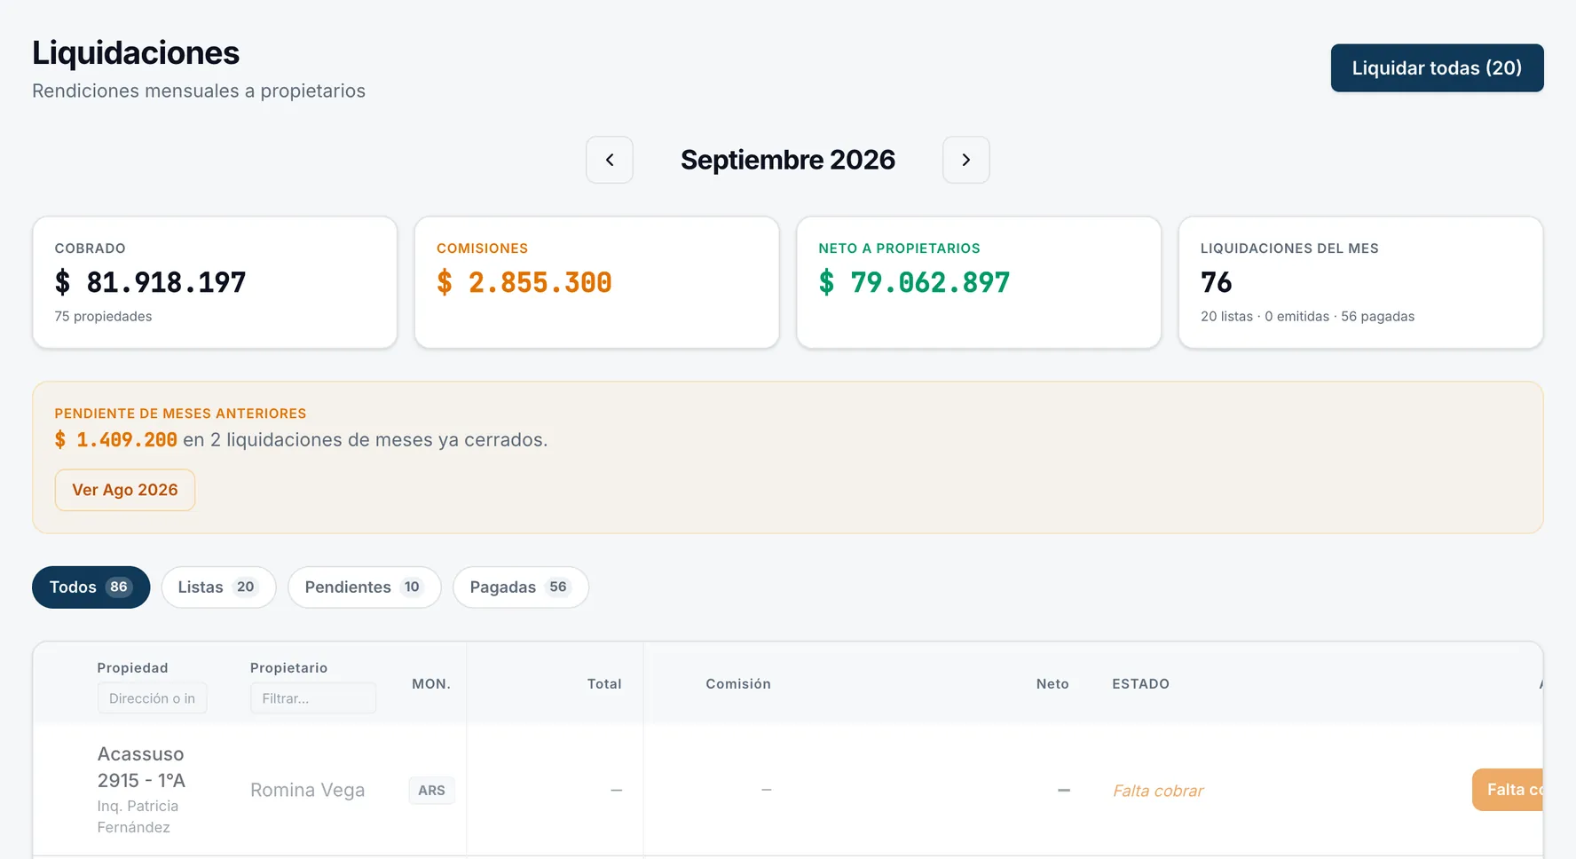Click the pending amount $ 1.409.200
Screen dimensions: 1576x859
tap(116, 440)
